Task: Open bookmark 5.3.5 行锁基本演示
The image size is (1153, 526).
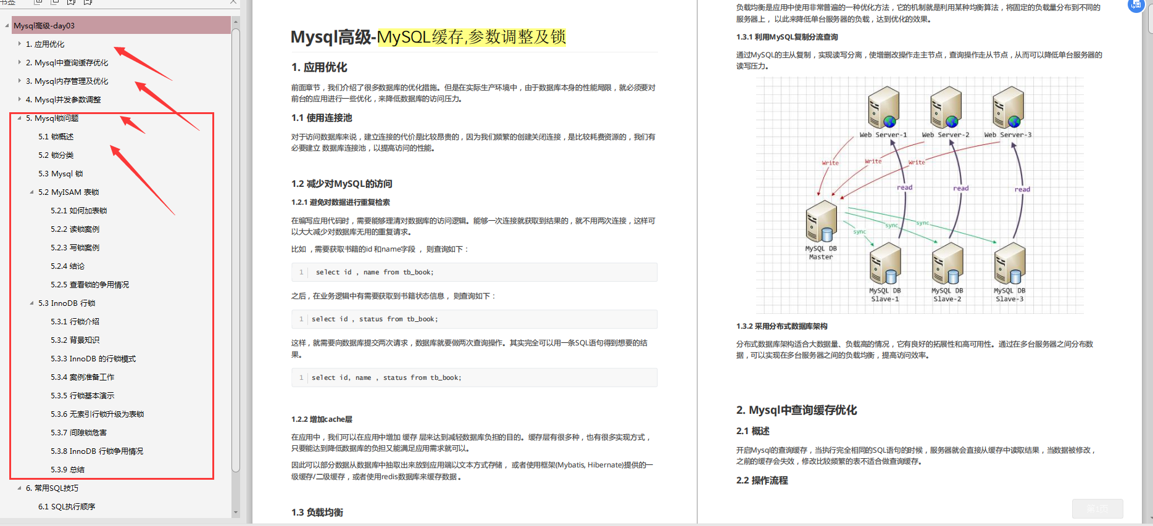Action: [82, 395]
